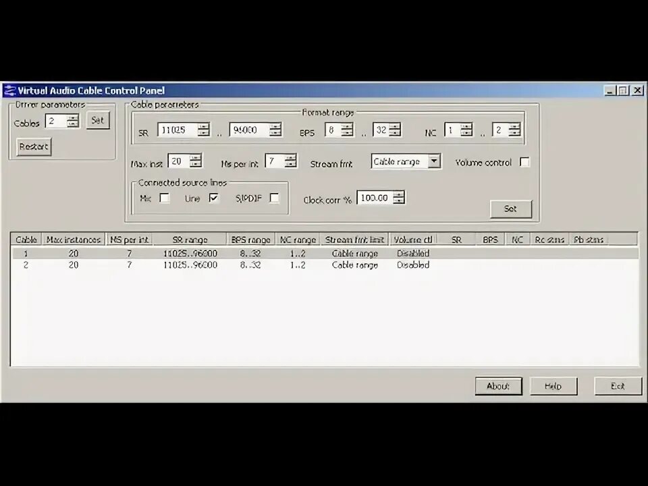Click the Stream fmt limit column header
Screen dimensions: 648x486
(x=354, y=240)
